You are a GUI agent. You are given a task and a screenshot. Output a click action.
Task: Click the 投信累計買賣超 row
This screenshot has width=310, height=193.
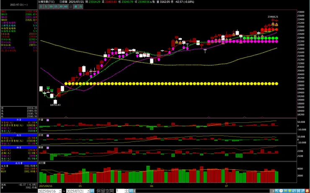click(19, 141)
